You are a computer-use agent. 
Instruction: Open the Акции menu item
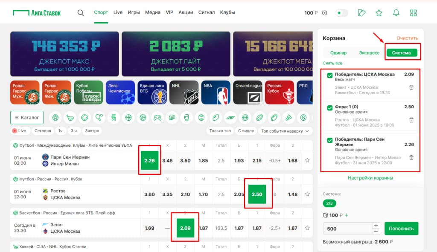pos(186,12)
